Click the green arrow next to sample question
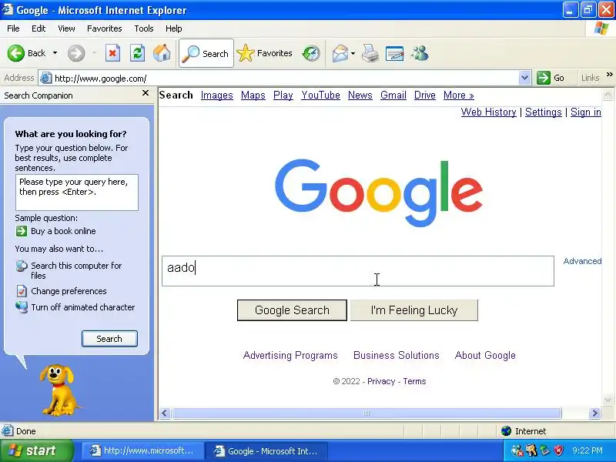The width and height of the screenshot is (616, 462). click(x=22, y=231)
